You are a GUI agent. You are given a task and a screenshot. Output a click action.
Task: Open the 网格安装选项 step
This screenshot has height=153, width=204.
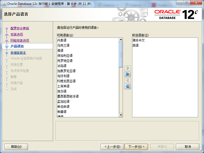[x=20, y=41]
